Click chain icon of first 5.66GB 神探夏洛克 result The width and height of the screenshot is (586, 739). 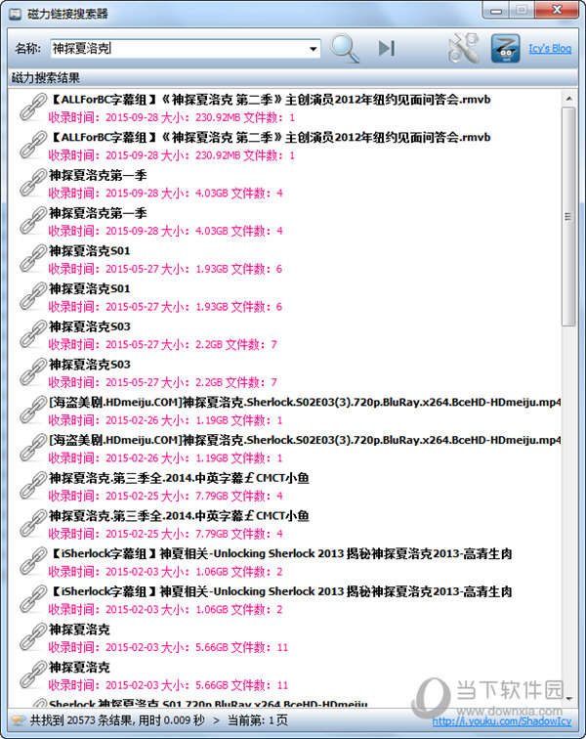pos(33,637)
